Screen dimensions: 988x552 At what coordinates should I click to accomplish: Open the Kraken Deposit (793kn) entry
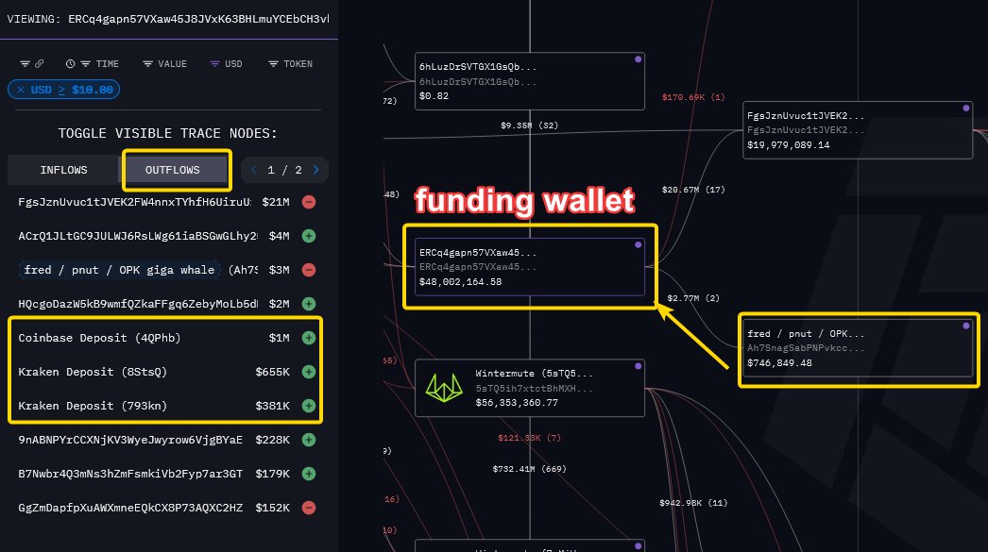coord(93,406)
